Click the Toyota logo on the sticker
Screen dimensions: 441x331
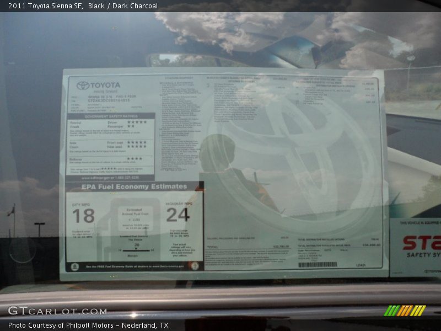(83, 86)
